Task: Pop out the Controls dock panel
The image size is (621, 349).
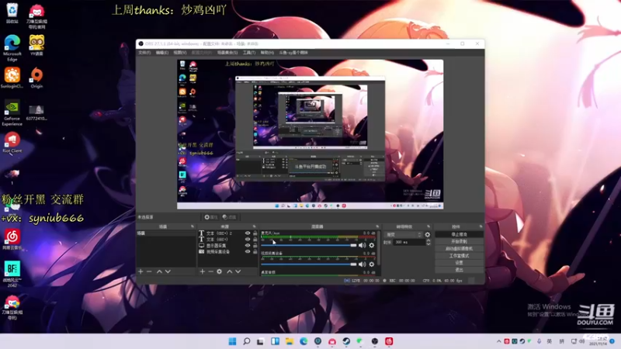Action: pyautogui.click(x=480, y=226)
